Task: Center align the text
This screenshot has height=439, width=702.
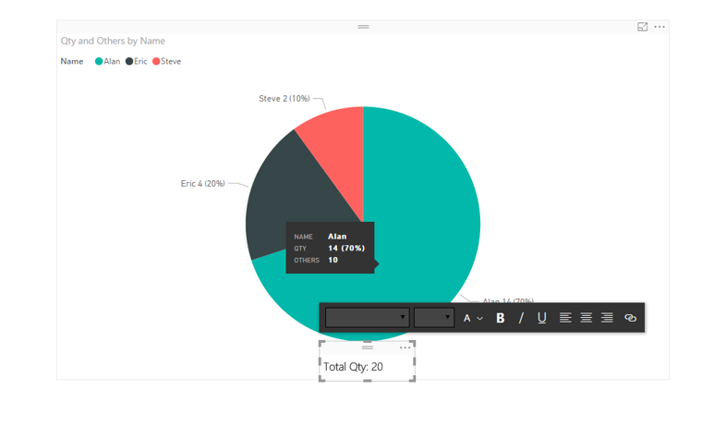Action: point(586,318)
